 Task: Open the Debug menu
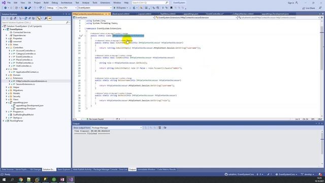click(x=55, y=3)
